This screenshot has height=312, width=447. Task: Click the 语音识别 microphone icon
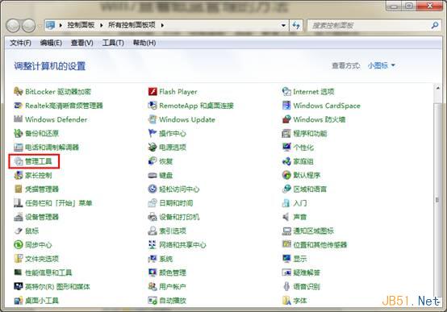point(286,286)
